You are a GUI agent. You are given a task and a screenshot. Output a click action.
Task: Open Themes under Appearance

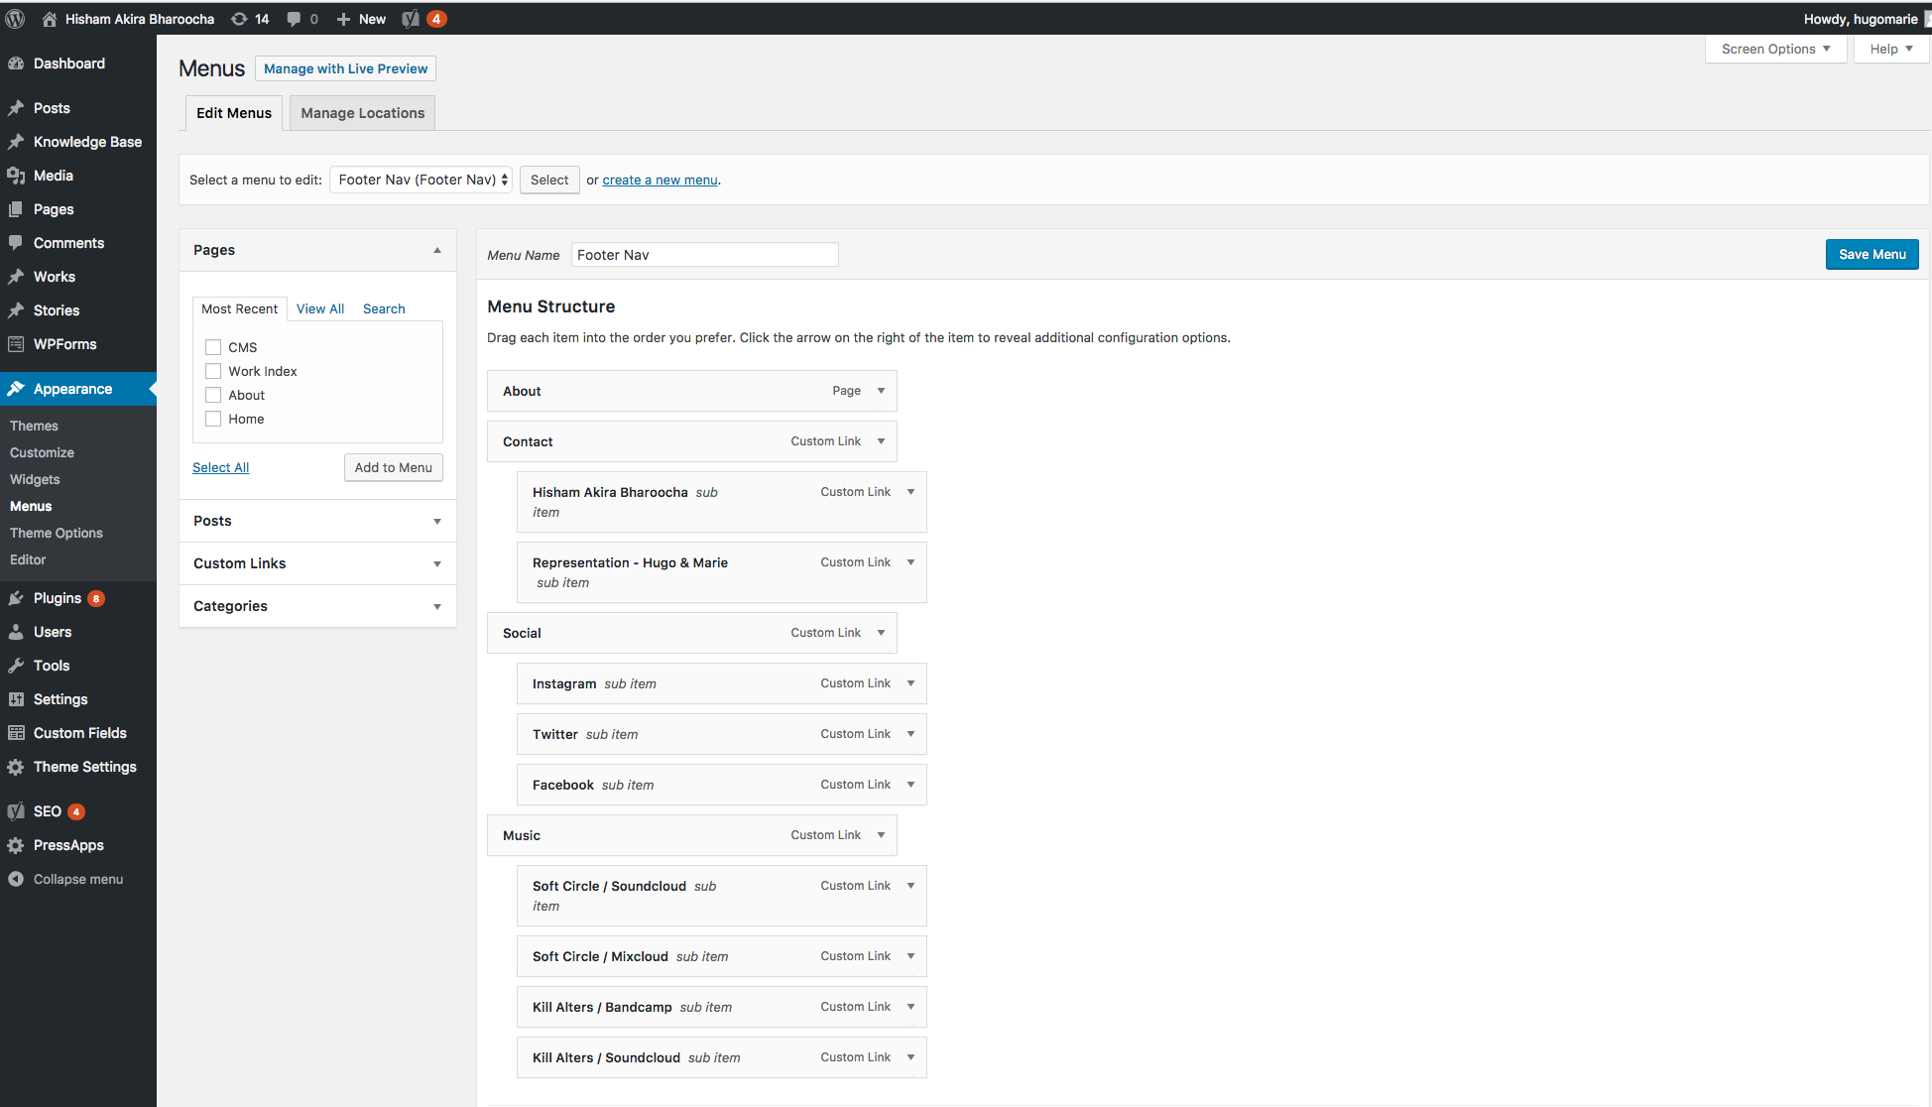tap(34, 426)
